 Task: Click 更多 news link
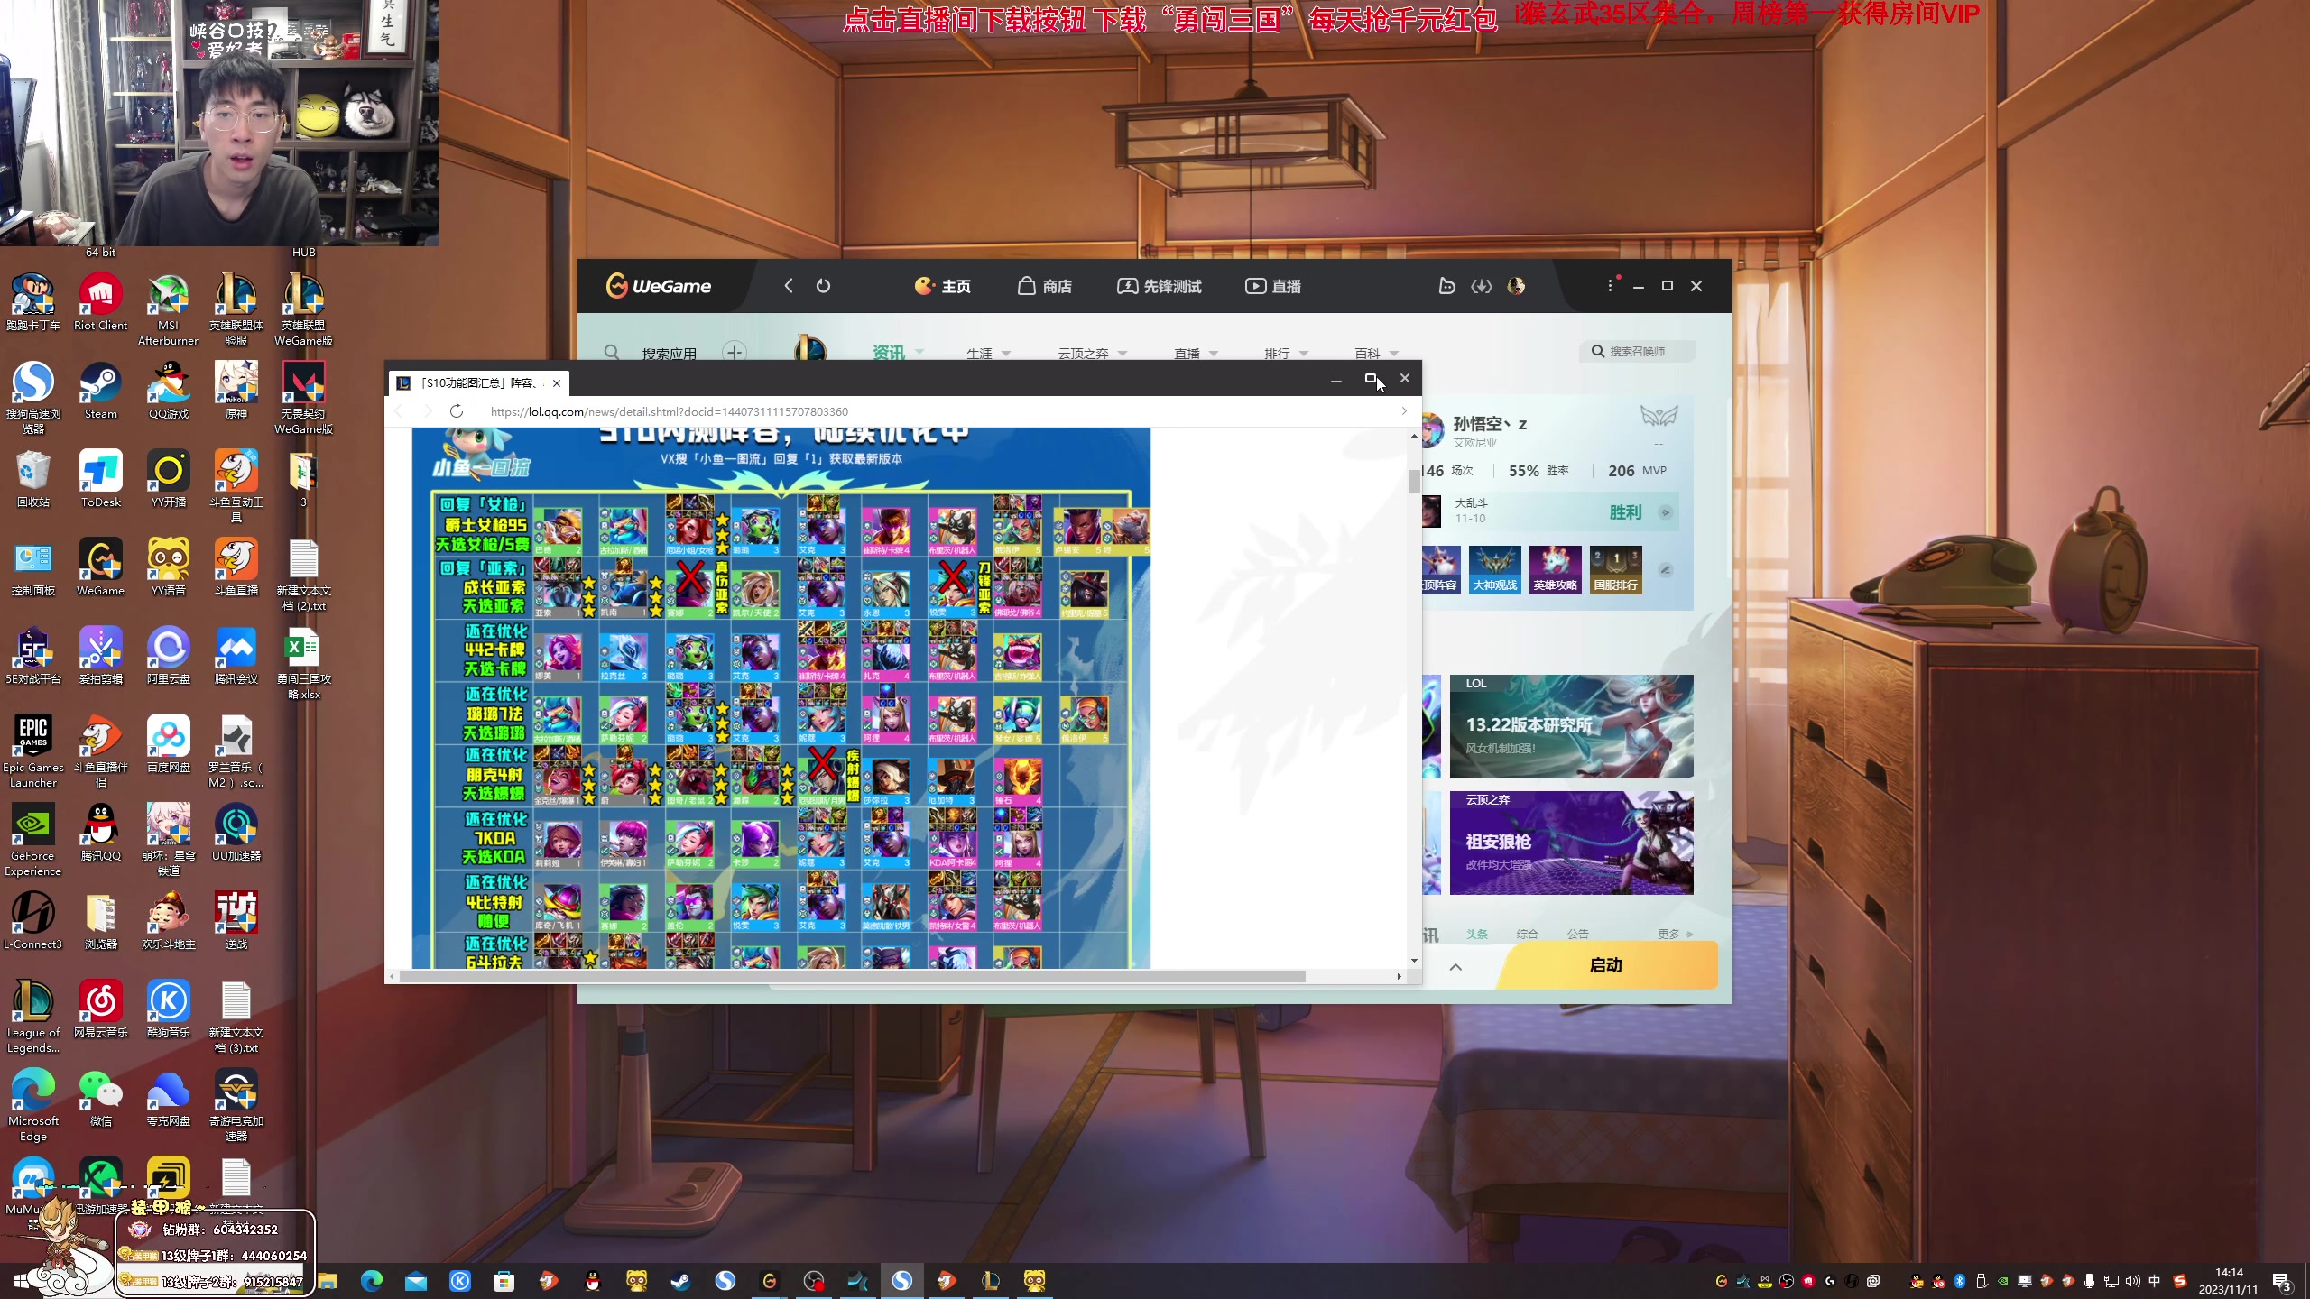click(x=1675, y=934)
